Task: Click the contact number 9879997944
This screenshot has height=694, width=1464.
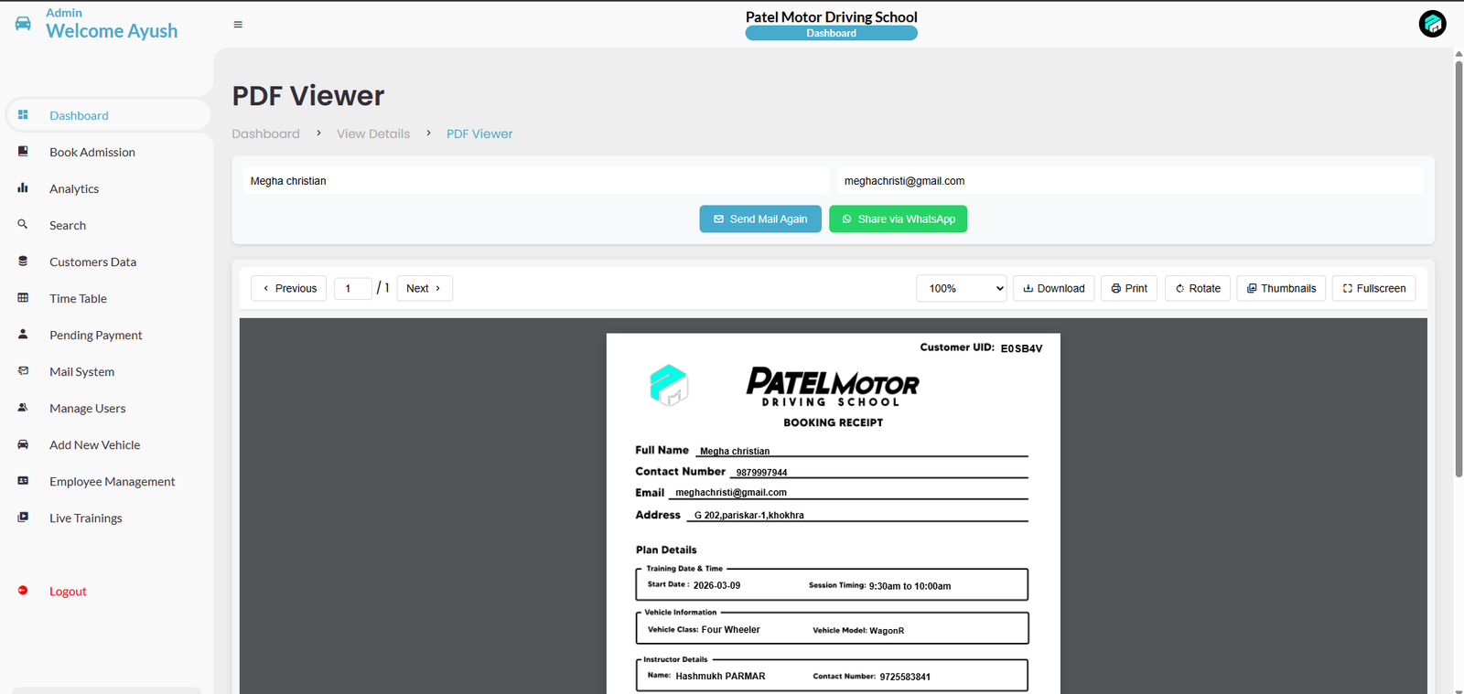Action: (761, 473)
